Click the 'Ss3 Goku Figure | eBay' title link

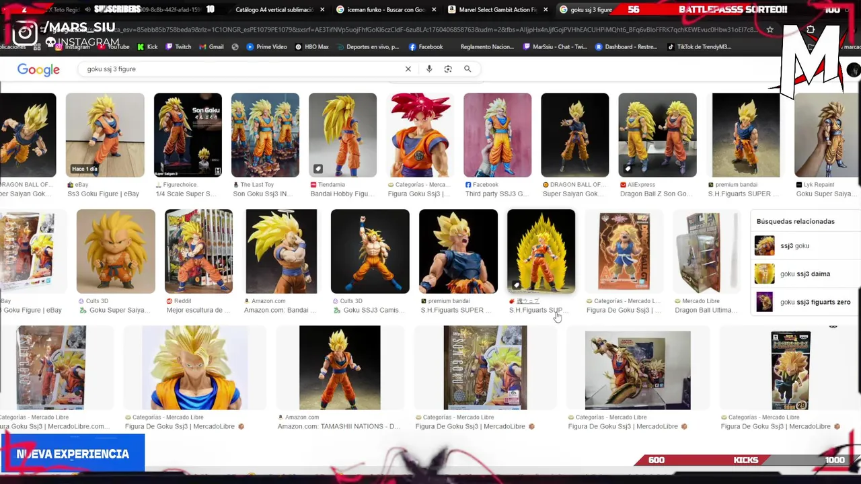pyautogui.click(x=103, y=194)
